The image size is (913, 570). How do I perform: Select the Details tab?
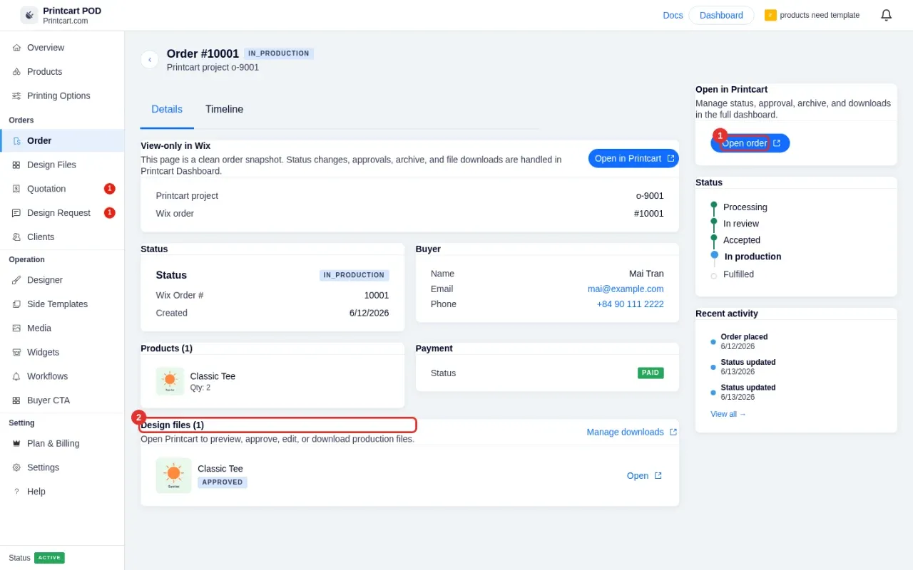click(167, 110)
